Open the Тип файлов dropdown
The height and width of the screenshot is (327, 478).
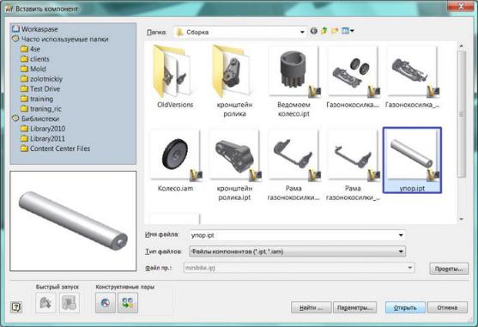click(401, 251)
